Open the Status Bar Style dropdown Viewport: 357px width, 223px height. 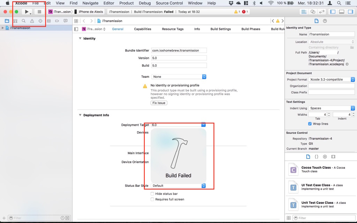click(x=178, y=186)
